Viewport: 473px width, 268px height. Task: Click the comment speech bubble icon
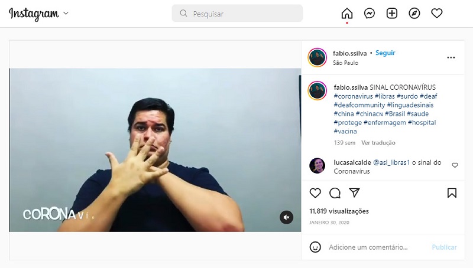pyautogui.click(x=335, y=193)
